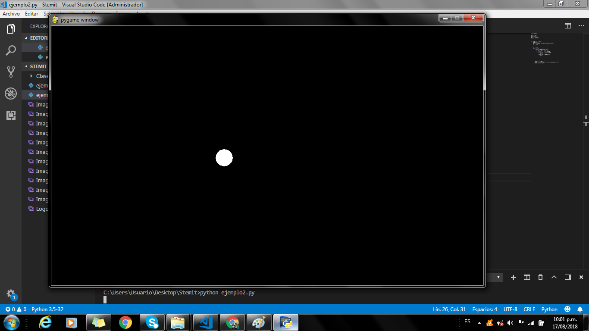Open the Search view icon
Screen dimensions: 589x331
11,50
